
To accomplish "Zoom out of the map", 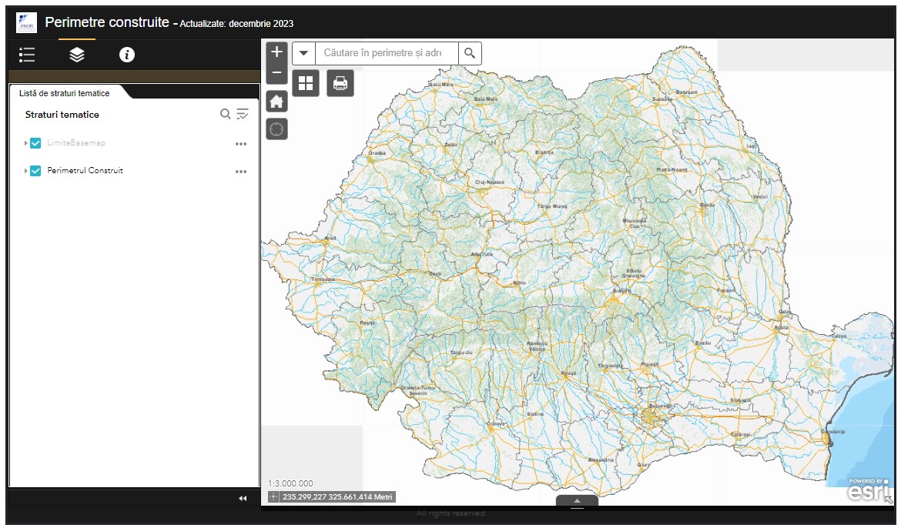I will coord(277,73).
